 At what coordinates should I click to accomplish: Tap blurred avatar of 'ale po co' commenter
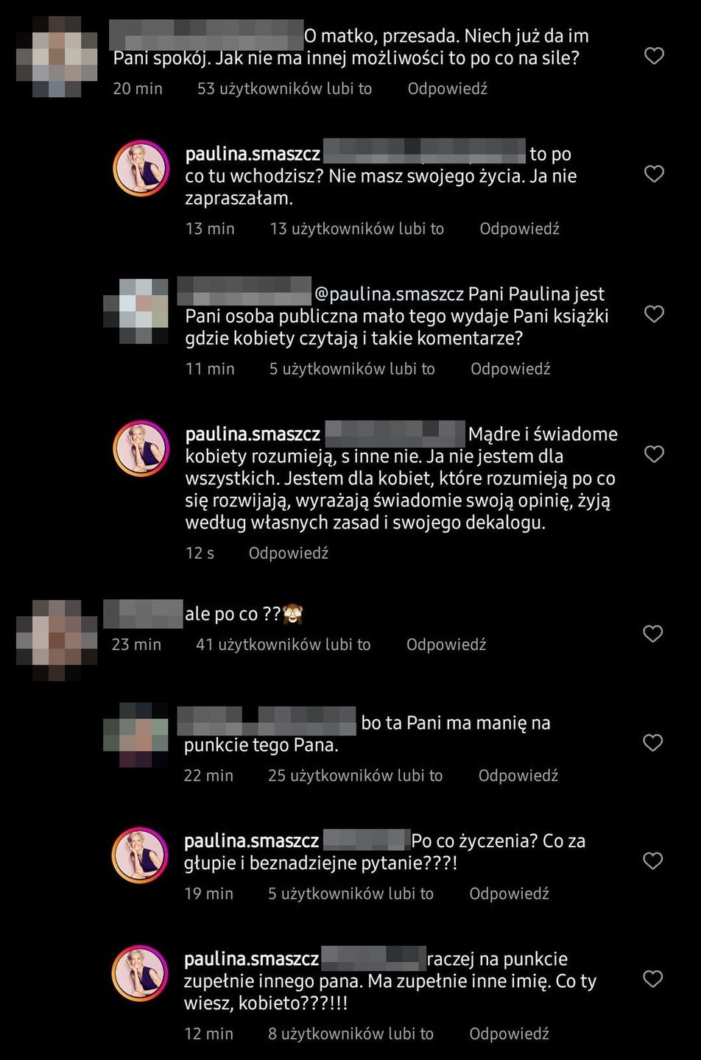click(57, 639)
